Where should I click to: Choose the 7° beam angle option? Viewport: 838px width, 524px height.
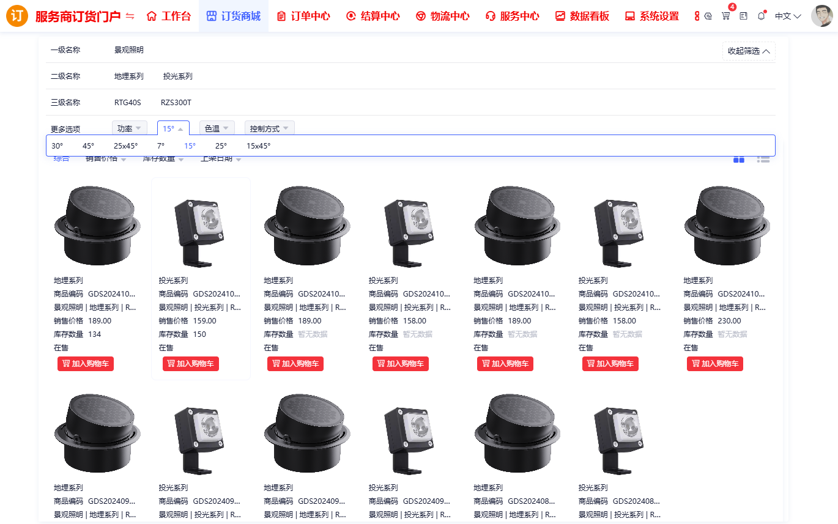161,146
